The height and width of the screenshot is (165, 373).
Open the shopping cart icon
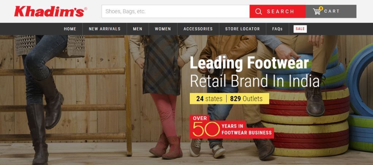coord(317,11)
